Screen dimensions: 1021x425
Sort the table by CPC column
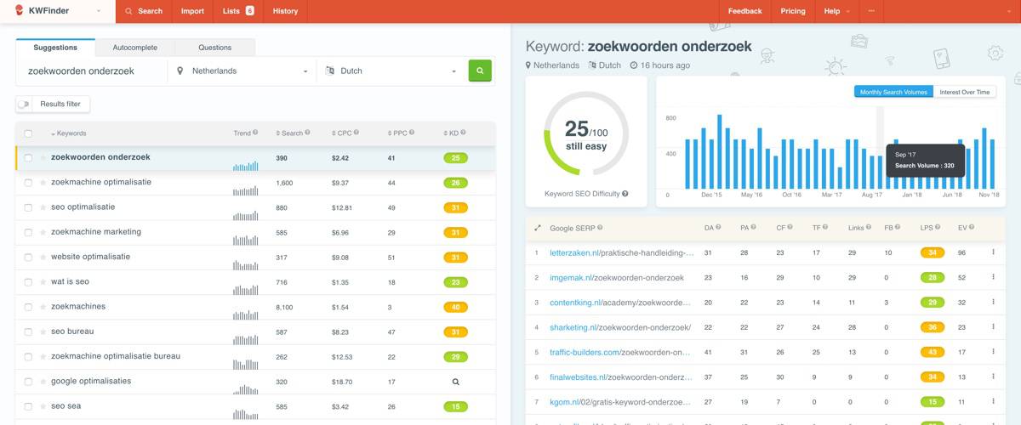coord(342,133)
